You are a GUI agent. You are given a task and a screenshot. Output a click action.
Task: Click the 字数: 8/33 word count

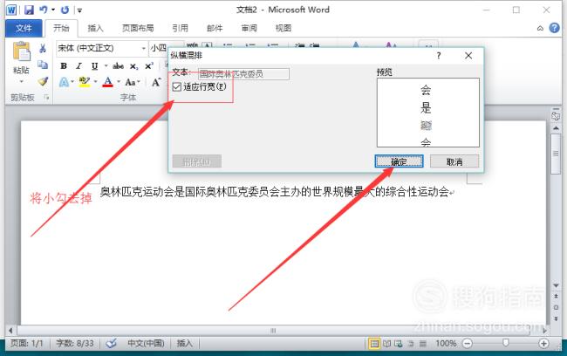point(75,343)
